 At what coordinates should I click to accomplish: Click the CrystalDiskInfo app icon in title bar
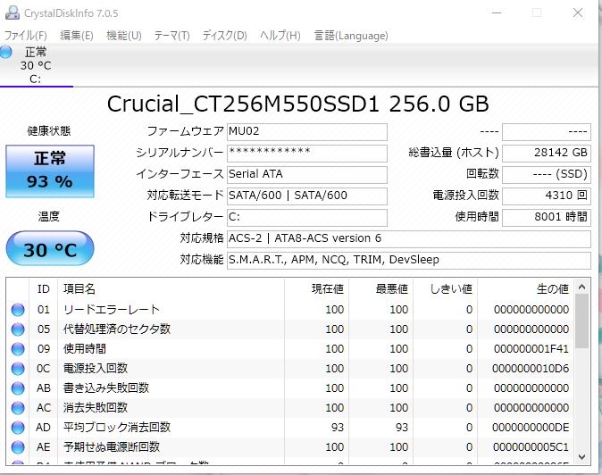(13, 12)
